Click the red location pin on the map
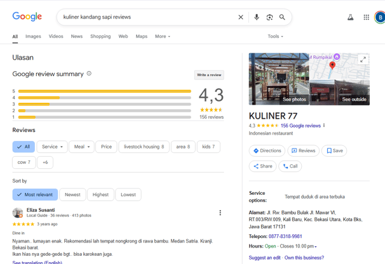 pos(332,65)
